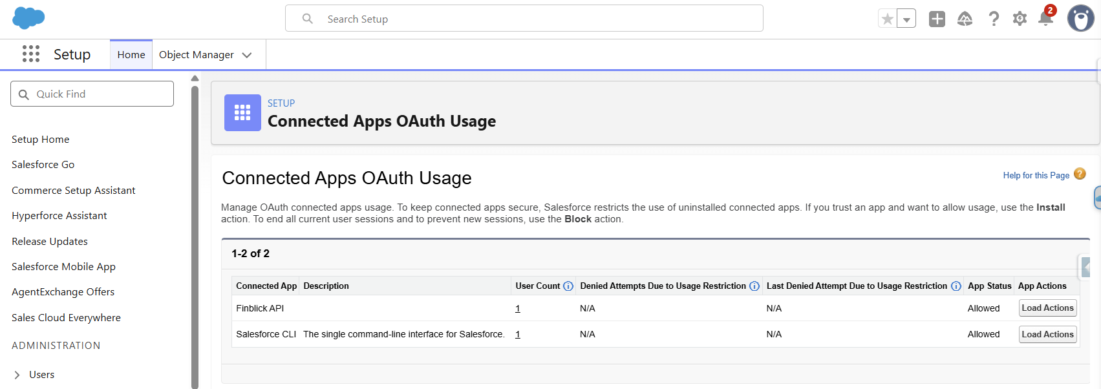The width and height of the screenshot is (1101, 389).
Task: Click the App Status column header
Action: 989,286
